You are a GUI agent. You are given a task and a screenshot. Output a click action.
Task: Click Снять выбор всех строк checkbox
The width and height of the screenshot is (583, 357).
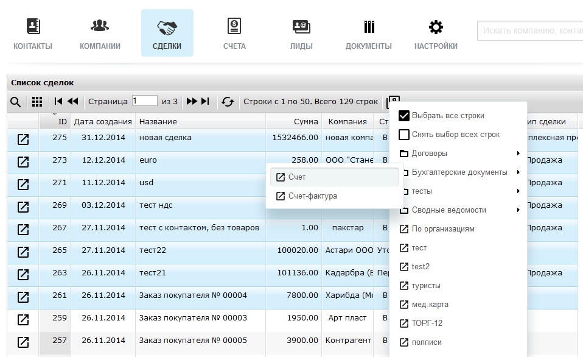(x=404, y=135)
